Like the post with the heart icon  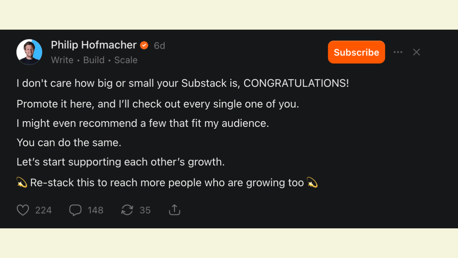(x=23, y=210)
